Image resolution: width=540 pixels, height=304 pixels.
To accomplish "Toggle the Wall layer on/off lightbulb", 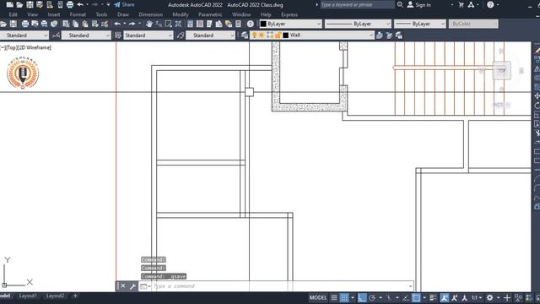I will click(255, 35).
